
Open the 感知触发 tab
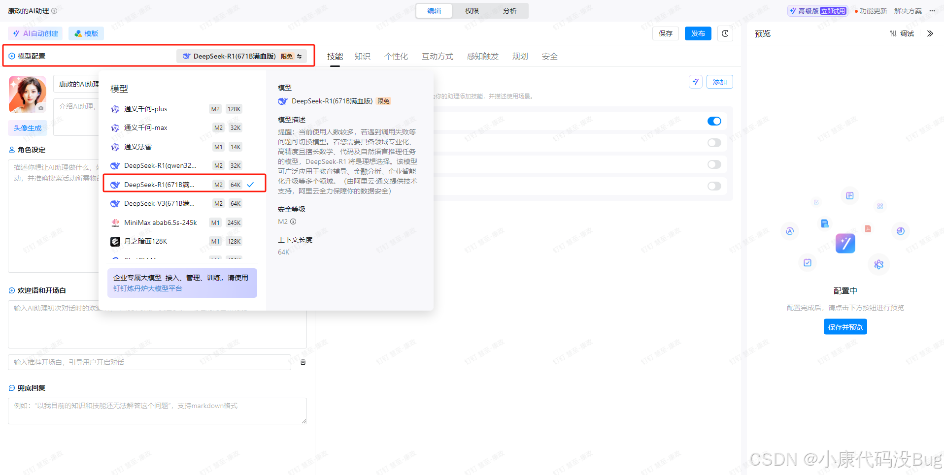pyautogui.click(x=482, y=56)
